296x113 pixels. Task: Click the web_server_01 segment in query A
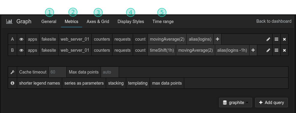pos(75,39)
